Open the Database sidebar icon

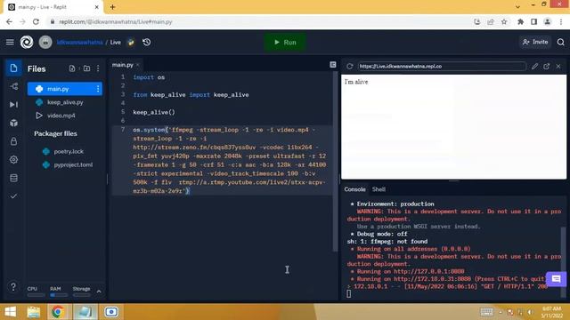pos(13,178)
